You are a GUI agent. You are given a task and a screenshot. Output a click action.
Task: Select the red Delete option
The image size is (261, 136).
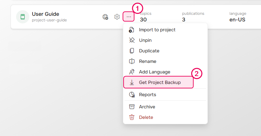[x=165, y=117]
